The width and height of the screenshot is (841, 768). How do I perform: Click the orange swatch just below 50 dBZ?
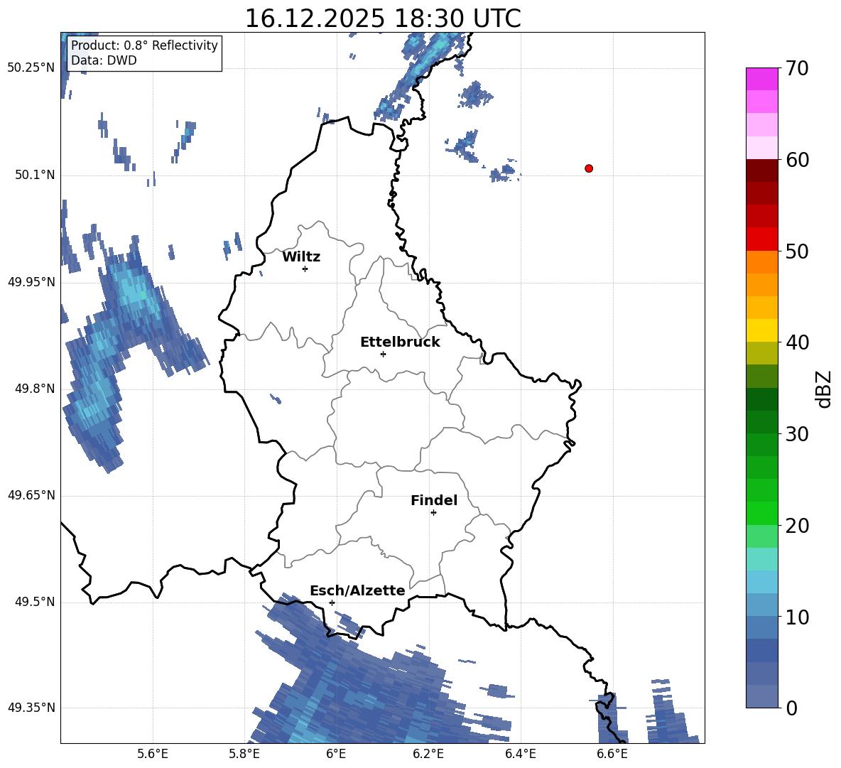coord(761,261)
